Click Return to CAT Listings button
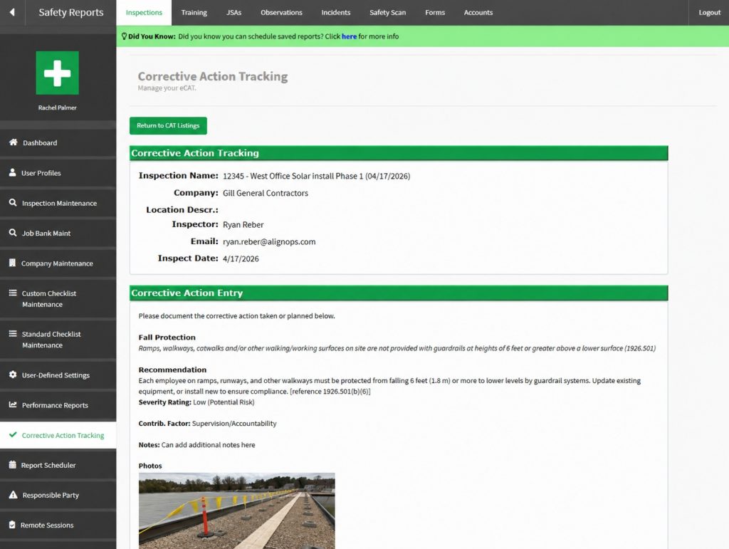The width and height of the screenshot is (729, 549). pos(168,125)
